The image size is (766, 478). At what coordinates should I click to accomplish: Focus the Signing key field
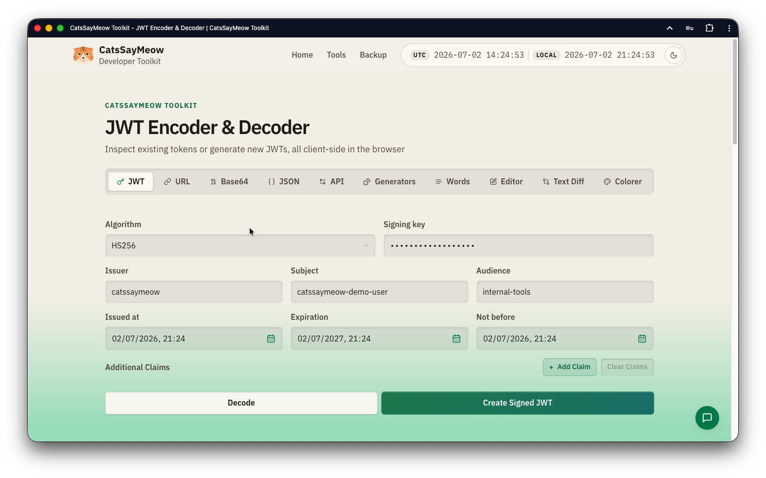pyautogui.click(x=519, y=245)
